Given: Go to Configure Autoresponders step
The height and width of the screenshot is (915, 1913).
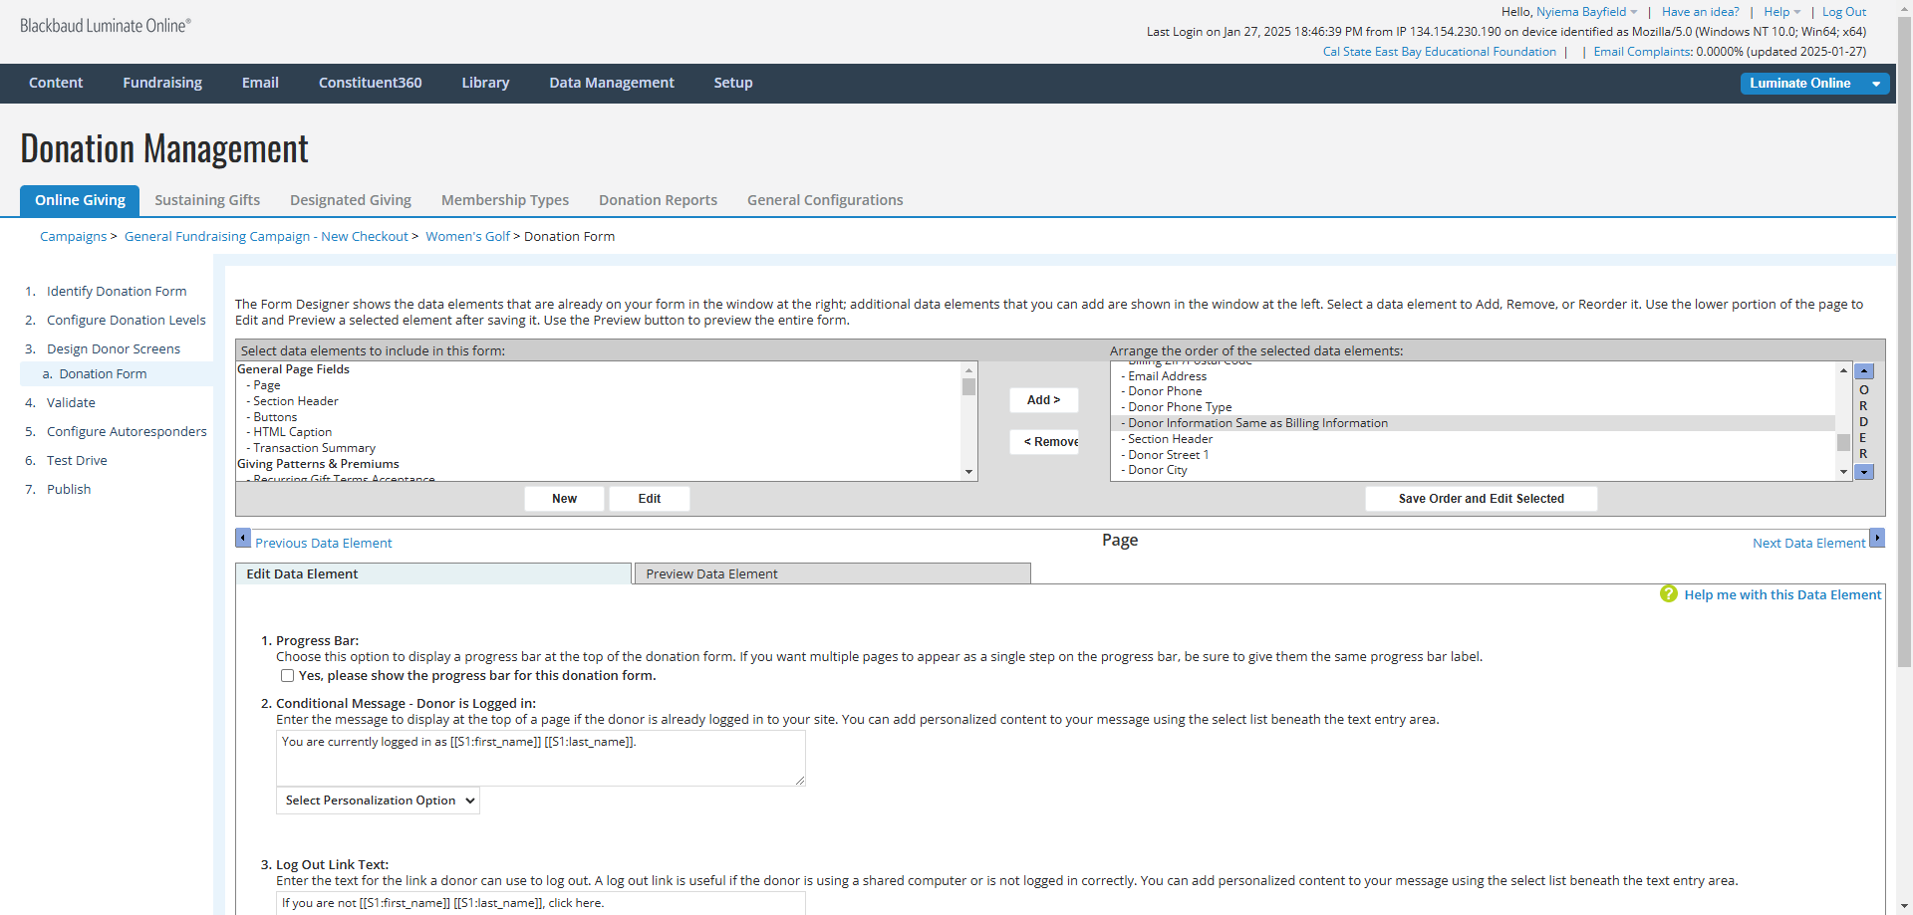Looking at the screenshot, I should coord(127,432).
